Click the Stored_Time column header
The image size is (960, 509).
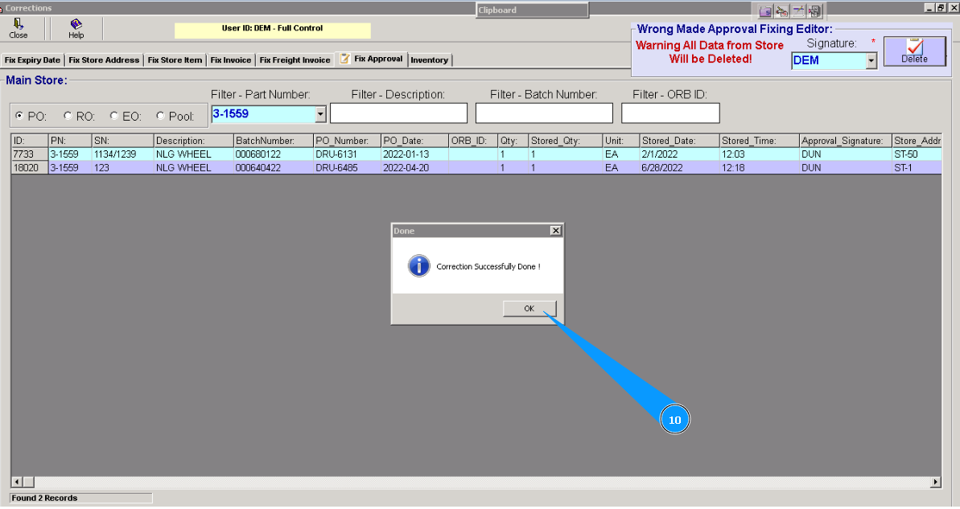click(x=759, y=141)
